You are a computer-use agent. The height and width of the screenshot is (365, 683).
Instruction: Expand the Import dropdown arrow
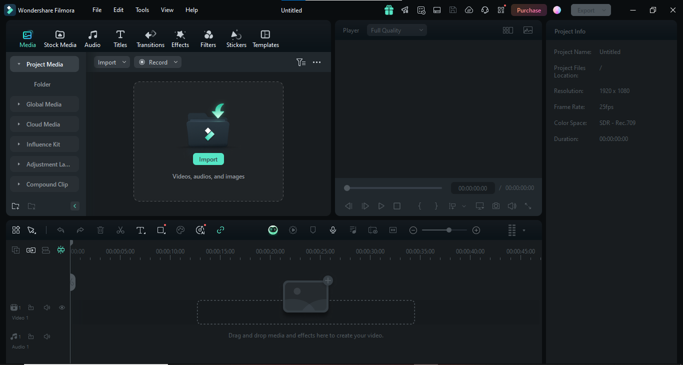(124, 62)
